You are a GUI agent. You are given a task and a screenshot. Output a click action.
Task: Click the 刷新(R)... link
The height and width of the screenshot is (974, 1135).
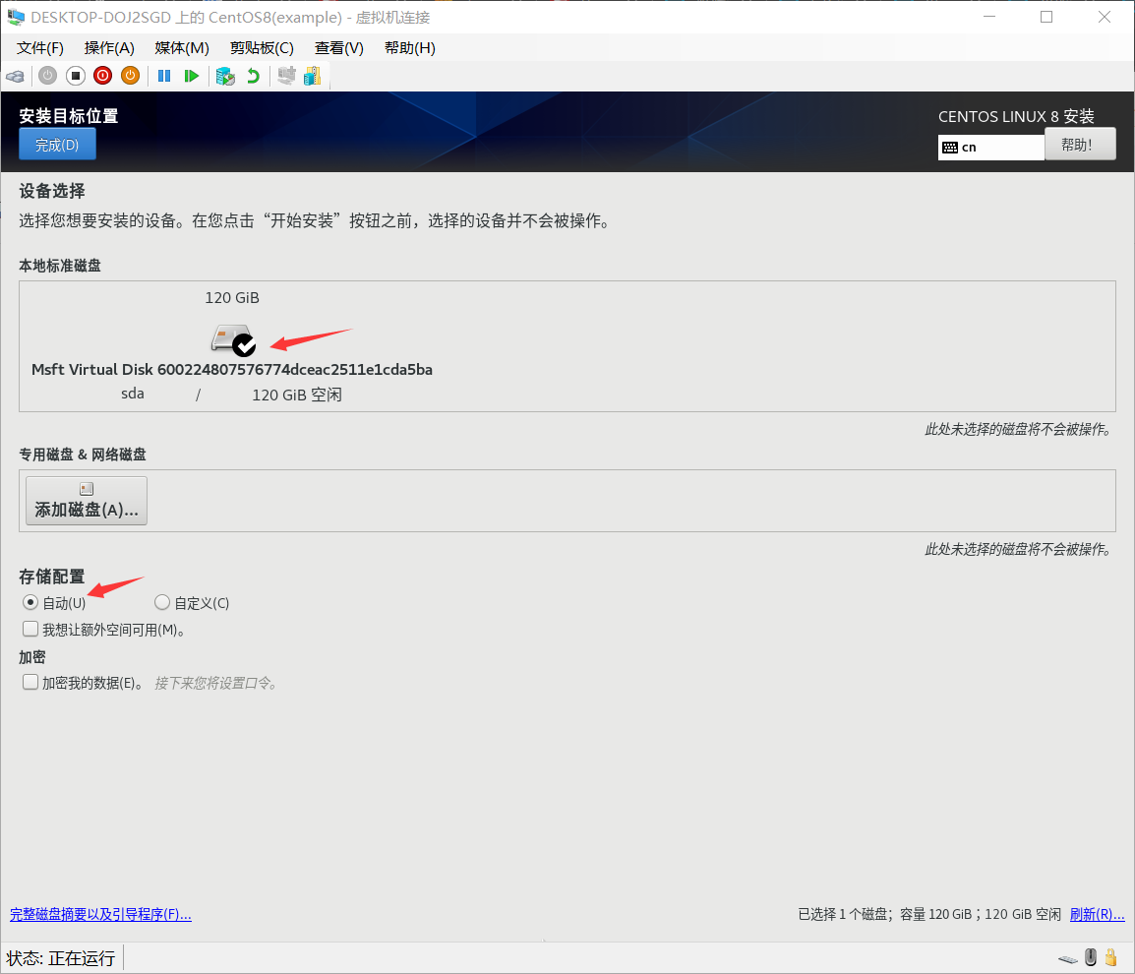(1097, 914)
